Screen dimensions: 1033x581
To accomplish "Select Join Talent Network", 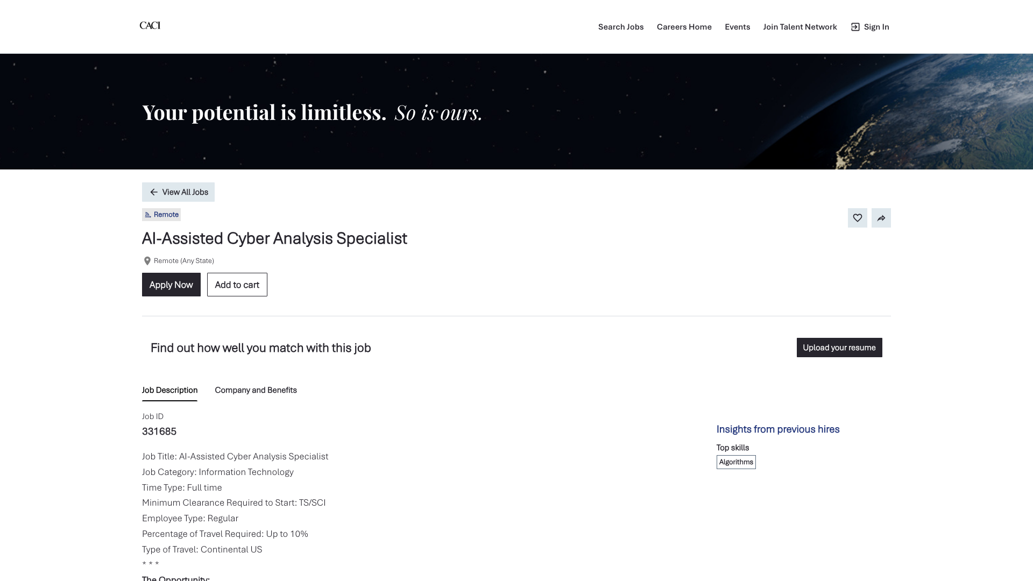I will pyautogui.click(x=800, y=27).
